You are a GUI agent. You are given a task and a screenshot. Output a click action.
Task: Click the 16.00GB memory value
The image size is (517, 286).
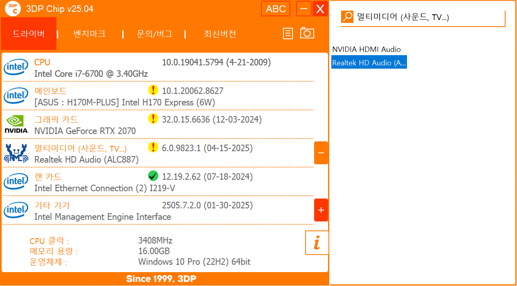(x=154, y=251)
